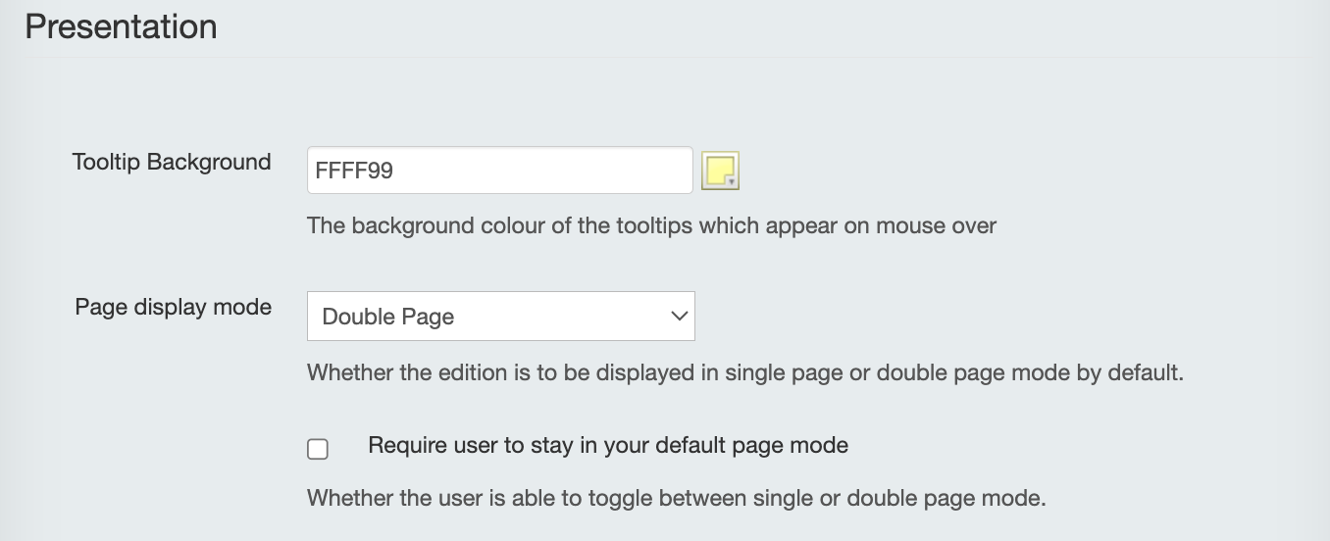Click the Presentation section heading
This screenshot has width=1330, height=541.
121,26
